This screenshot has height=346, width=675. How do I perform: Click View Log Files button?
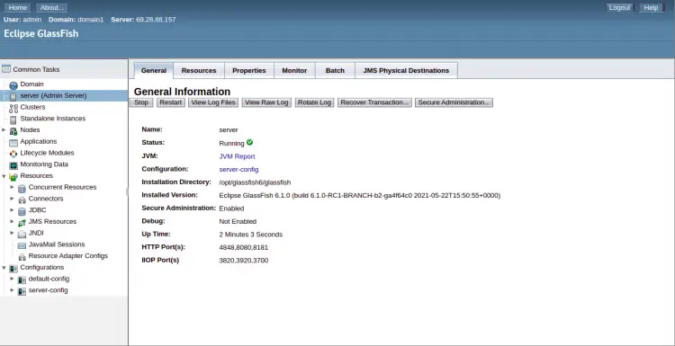pyautogui.click(x=213, y=102)
